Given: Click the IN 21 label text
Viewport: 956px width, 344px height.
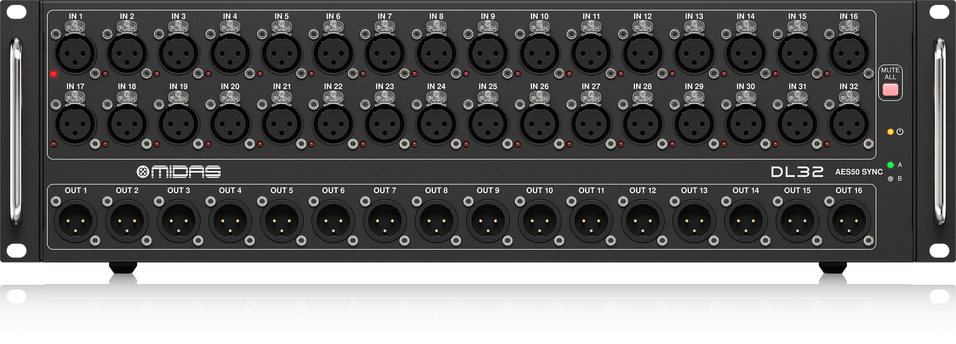Looking at the screenshot, I should [x=282, y=86].
